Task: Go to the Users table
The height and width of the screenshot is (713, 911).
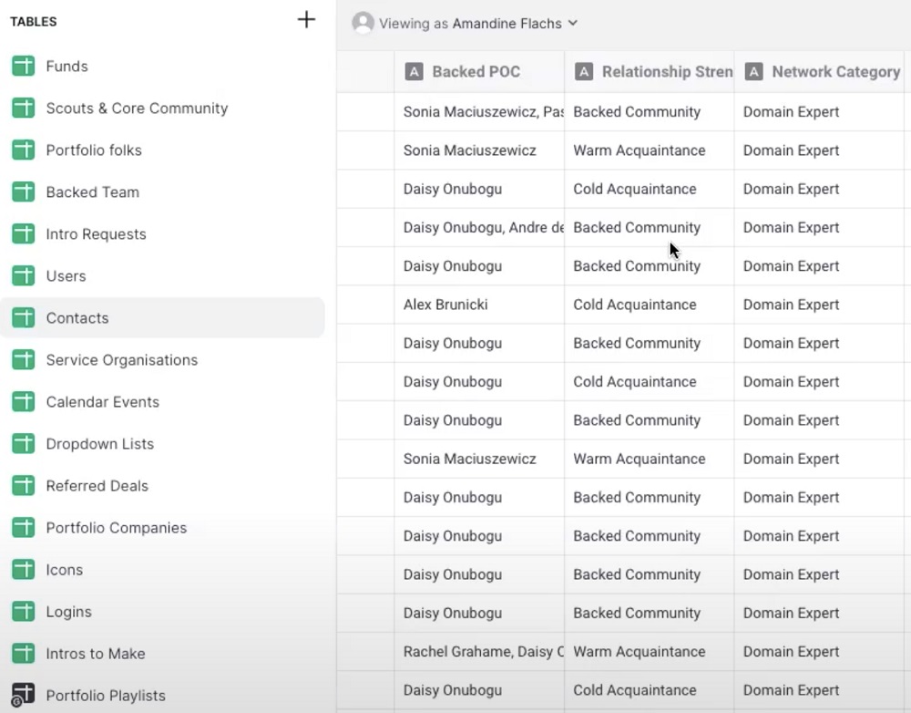Action: point(66,275)
